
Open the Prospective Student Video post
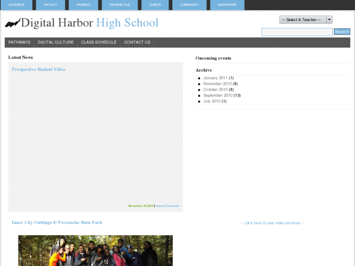(x=39, y=69)
